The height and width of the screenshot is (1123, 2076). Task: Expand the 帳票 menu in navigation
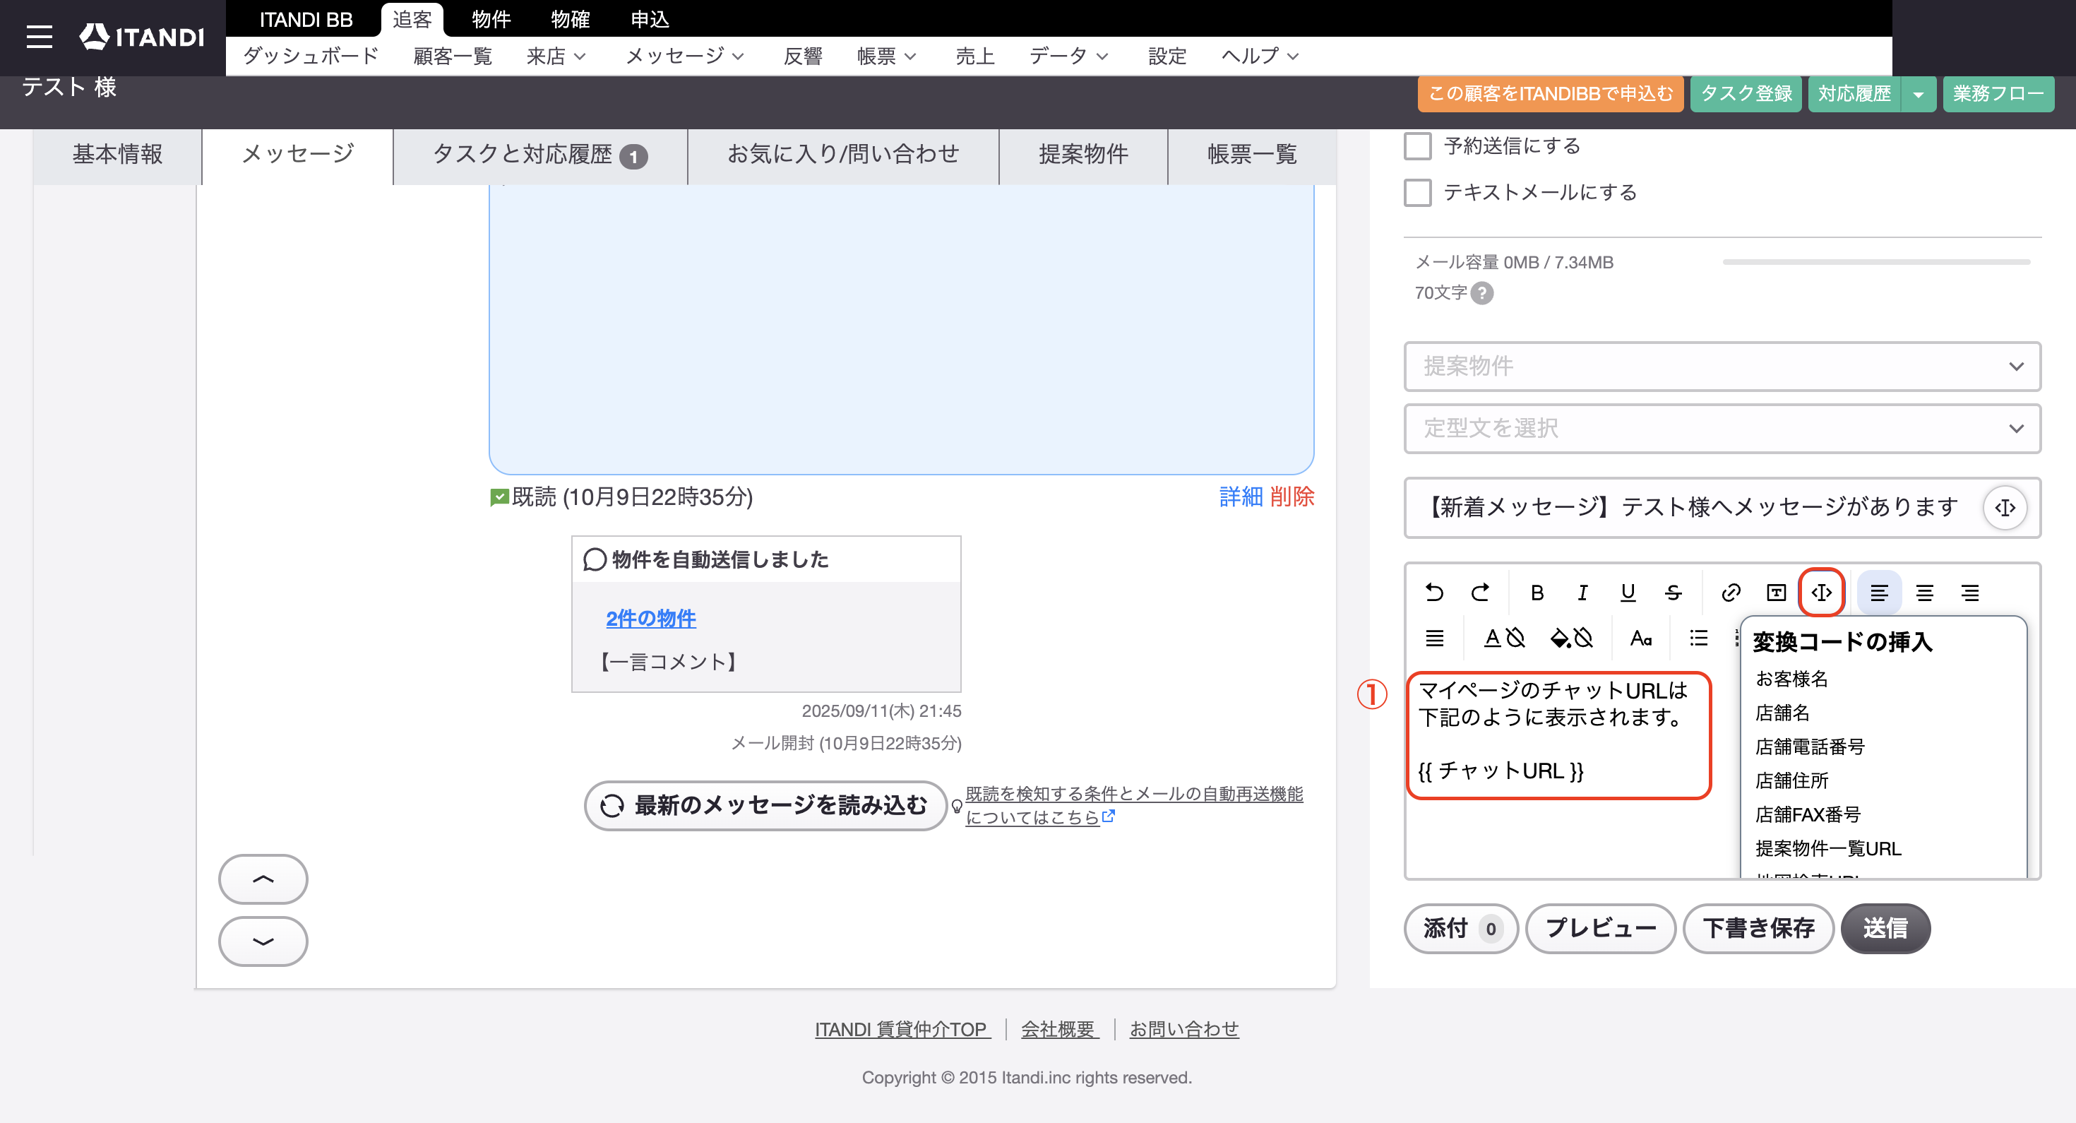(886, 57)
